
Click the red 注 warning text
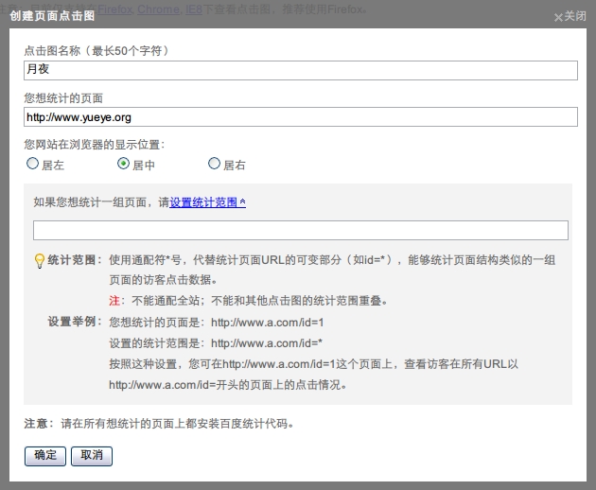pyautogui.click(x=114, y=301)
